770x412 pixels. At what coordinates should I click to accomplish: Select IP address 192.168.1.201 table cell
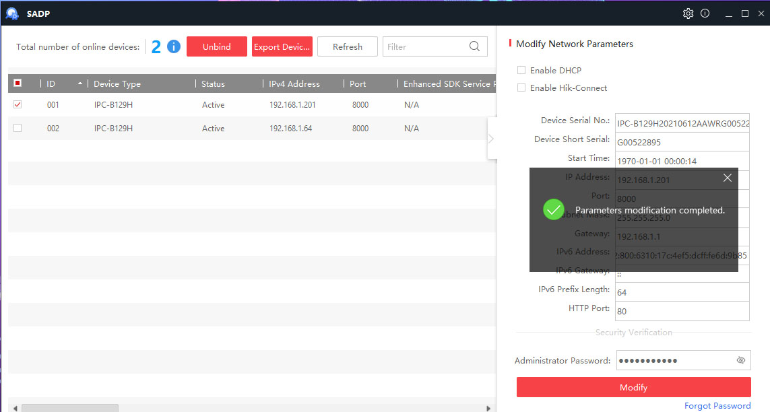[292, 104]
